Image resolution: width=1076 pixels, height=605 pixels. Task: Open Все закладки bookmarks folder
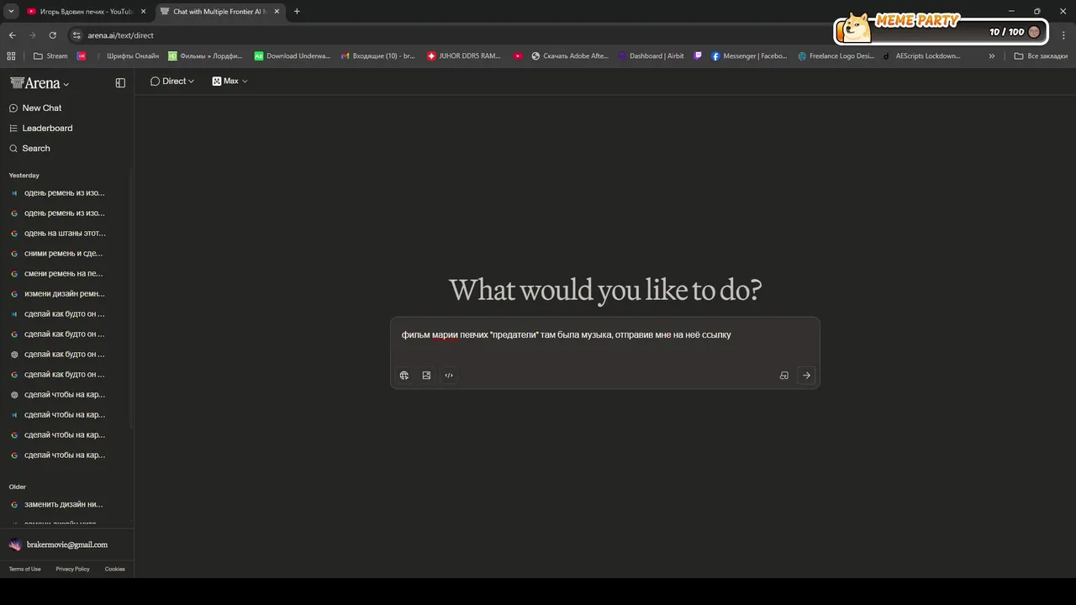[1041, 56]
